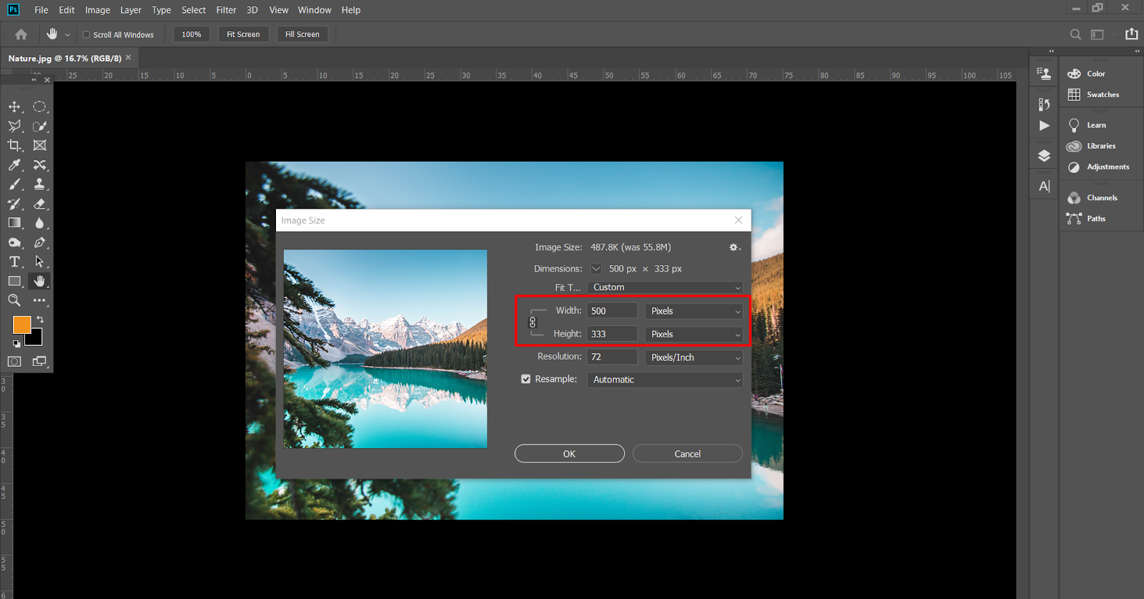Select the History Brush tool
The image size is (1144, 599).
(14, 204)
